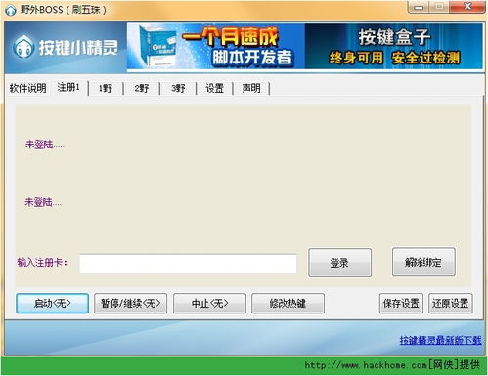Click the 登录 button
This screenshot has height=376, width=488.
point(339,263)
